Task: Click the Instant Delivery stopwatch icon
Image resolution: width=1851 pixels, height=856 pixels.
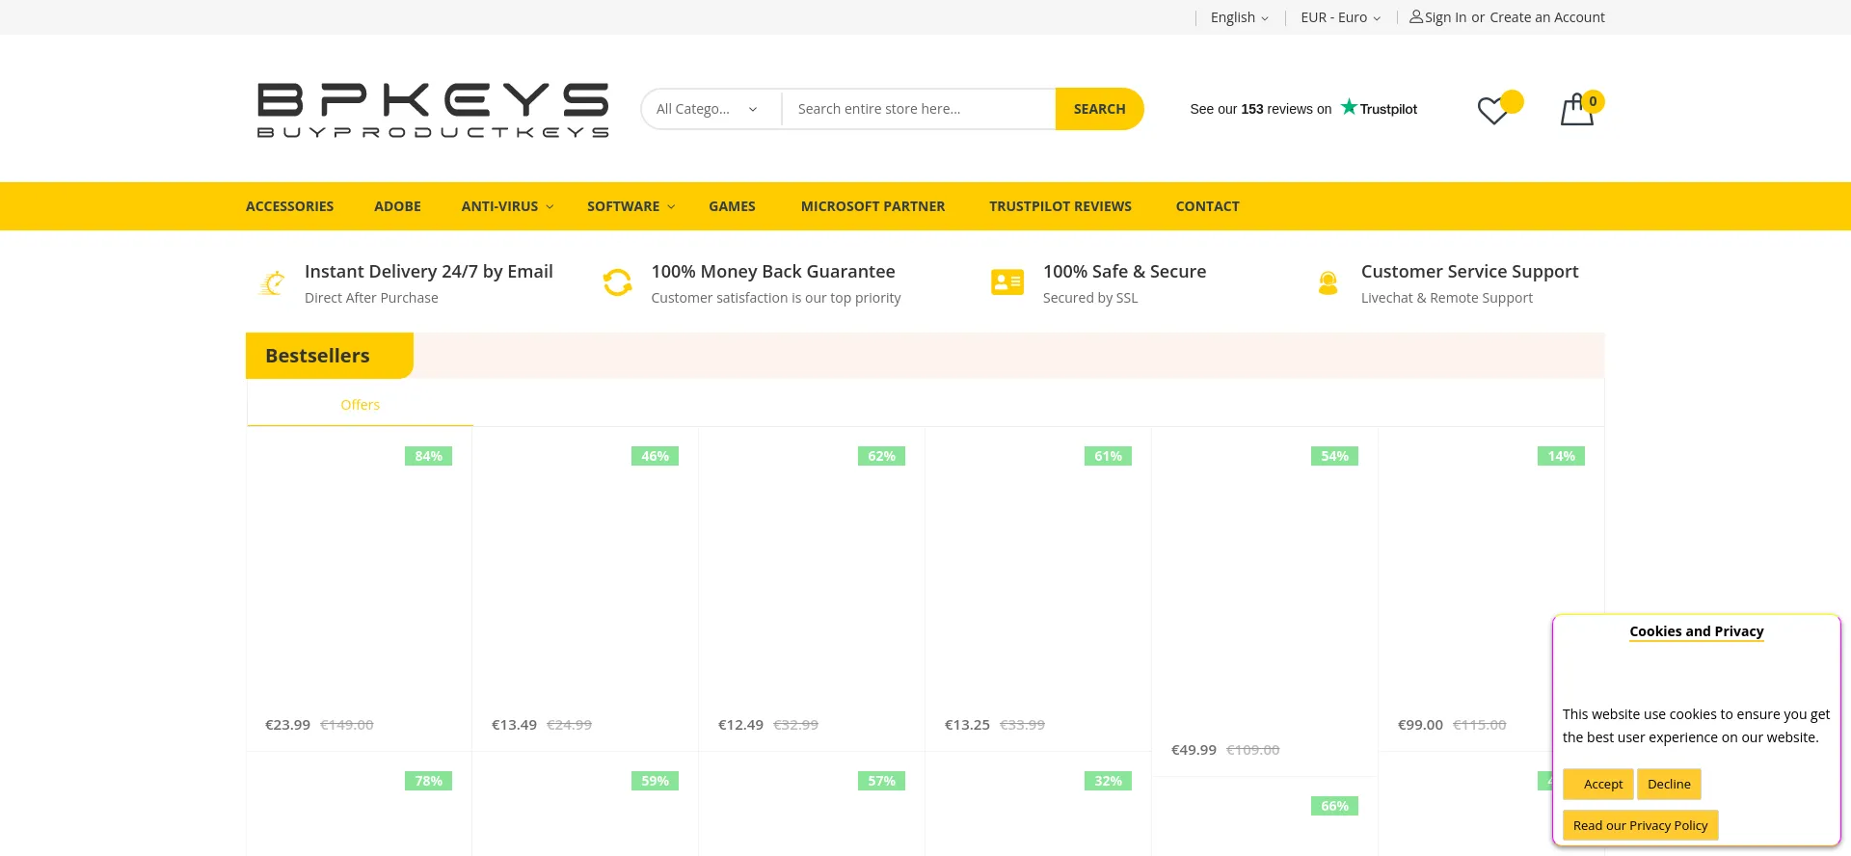Action: (x=273, y=283)
